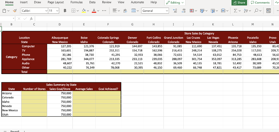Open the Help tab
The width and height of the screenshot is (279, 132).
154,2
